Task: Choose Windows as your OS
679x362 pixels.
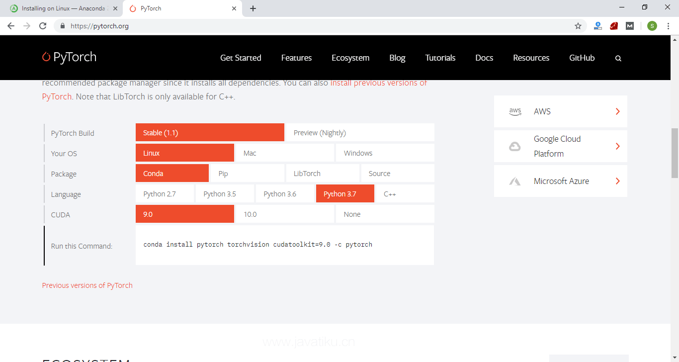Action: pyautogui.click(x=385, y=153)
